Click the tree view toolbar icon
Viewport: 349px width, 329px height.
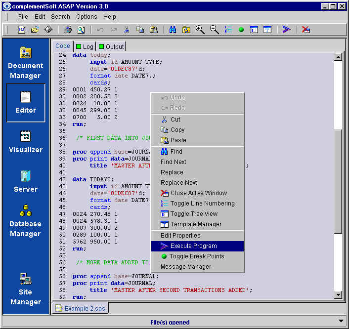click(x=254, y=30)
